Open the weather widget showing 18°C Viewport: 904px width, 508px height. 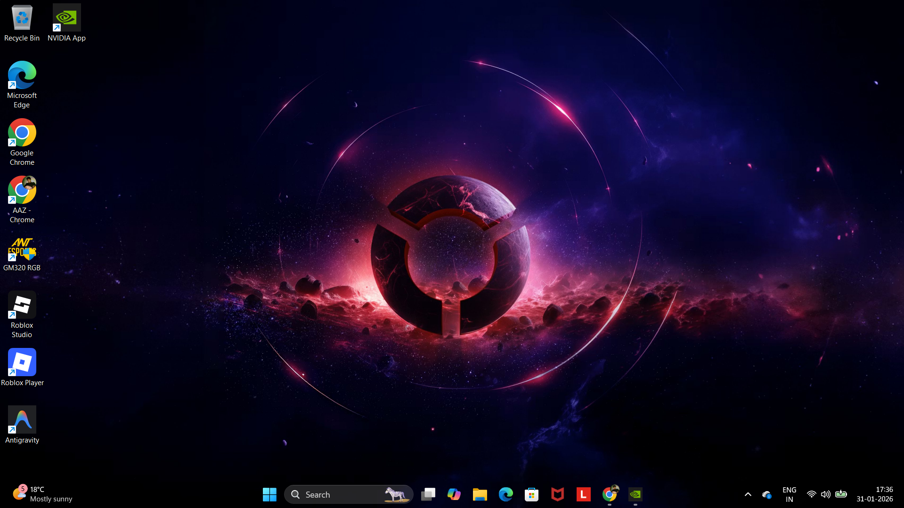(x=42, y=494)
